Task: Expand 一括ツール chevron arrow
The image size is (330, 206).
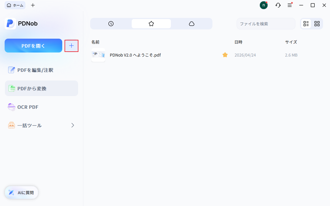Action: click(73, 125)
